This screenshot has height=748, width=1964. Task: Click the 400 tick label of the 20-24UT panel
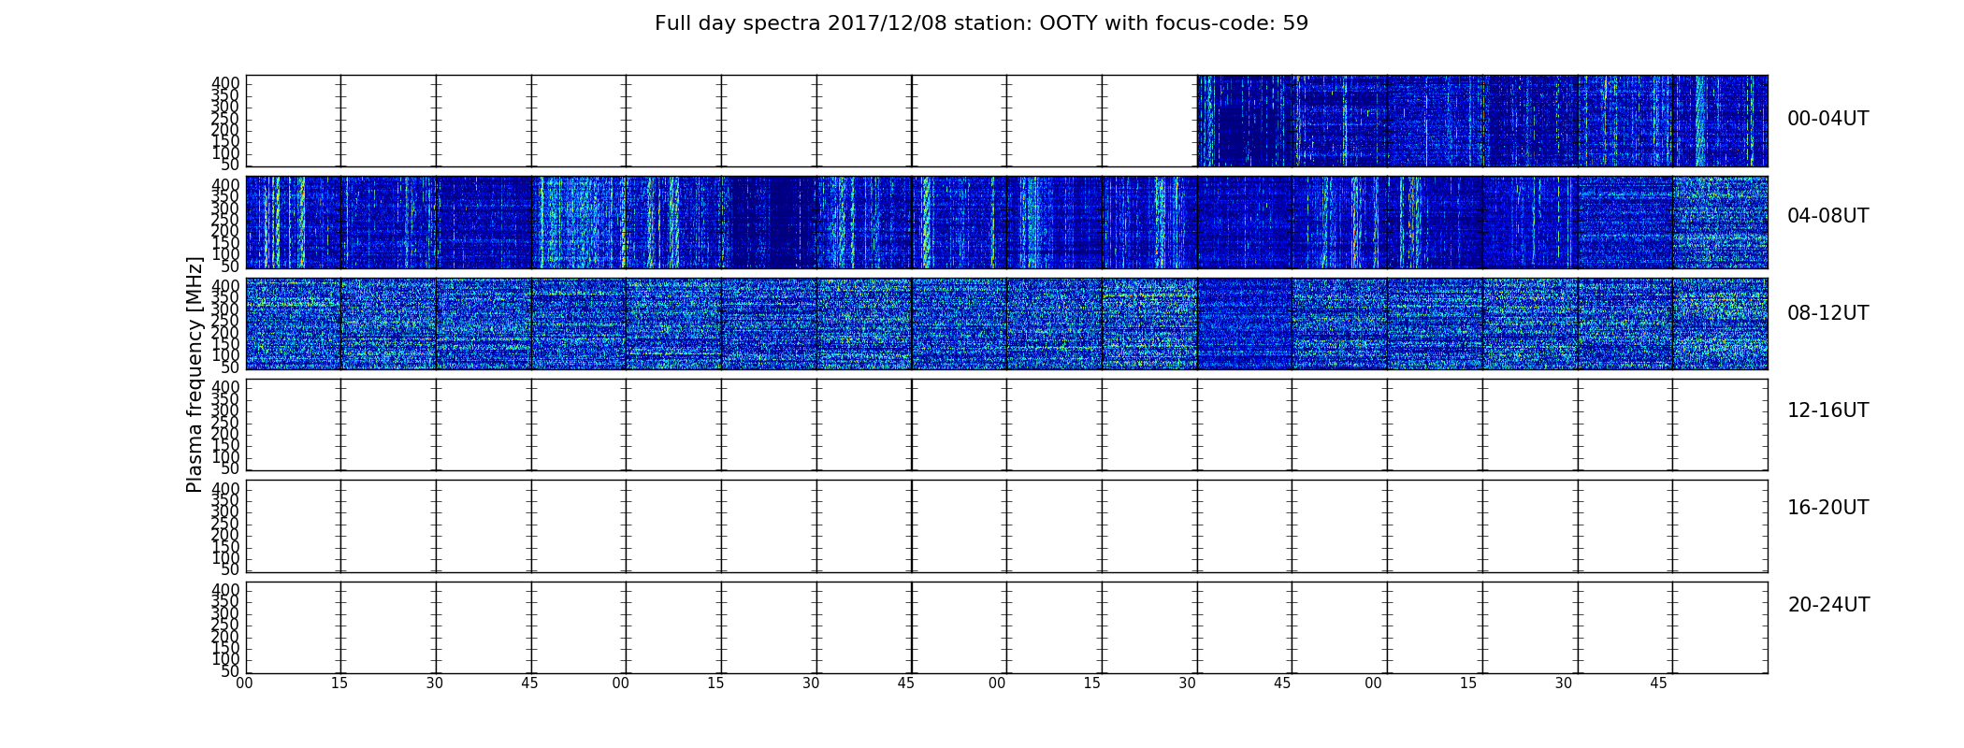coord(225,590)
